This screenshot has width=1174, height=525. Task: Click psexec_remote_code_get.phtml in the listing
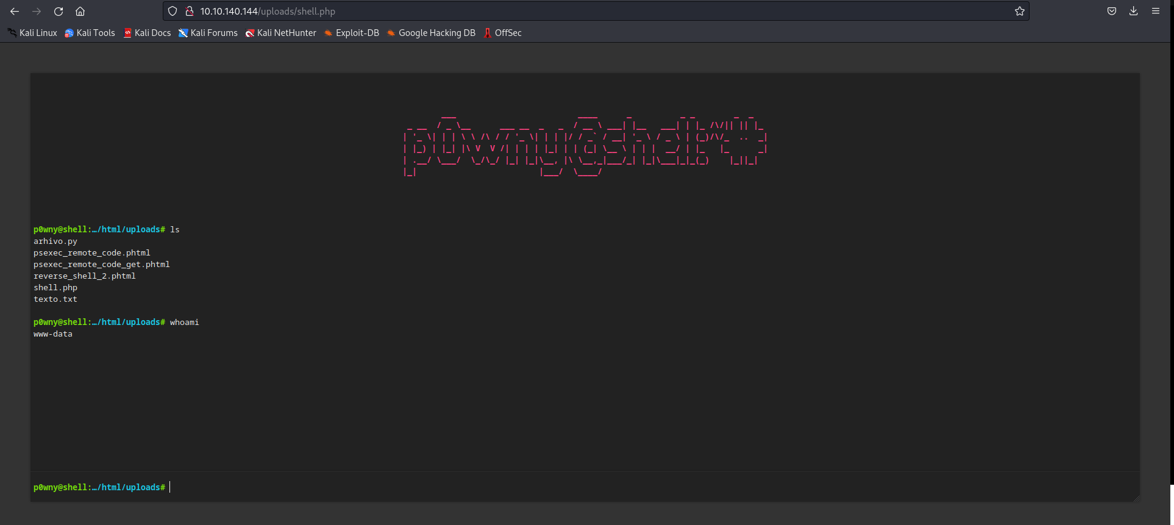102,265
